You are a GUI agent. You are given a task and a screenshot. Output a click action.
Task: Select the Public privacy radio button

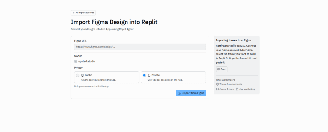coord(78,75)
